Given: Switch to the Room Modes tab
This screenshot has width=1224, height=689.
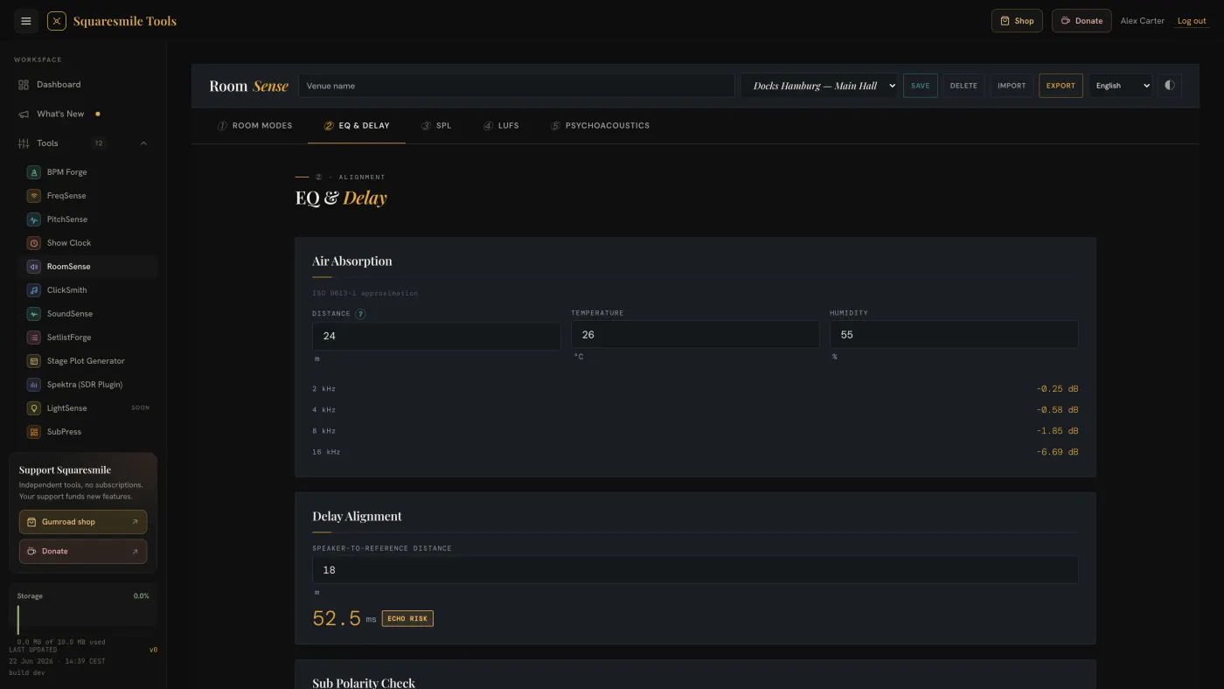Looking at the screenshot, I should point(254,126).
